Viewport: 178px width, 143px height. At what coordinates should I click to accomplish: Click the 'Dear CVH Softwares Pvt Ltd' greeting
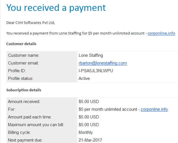(x=31, y=23)
